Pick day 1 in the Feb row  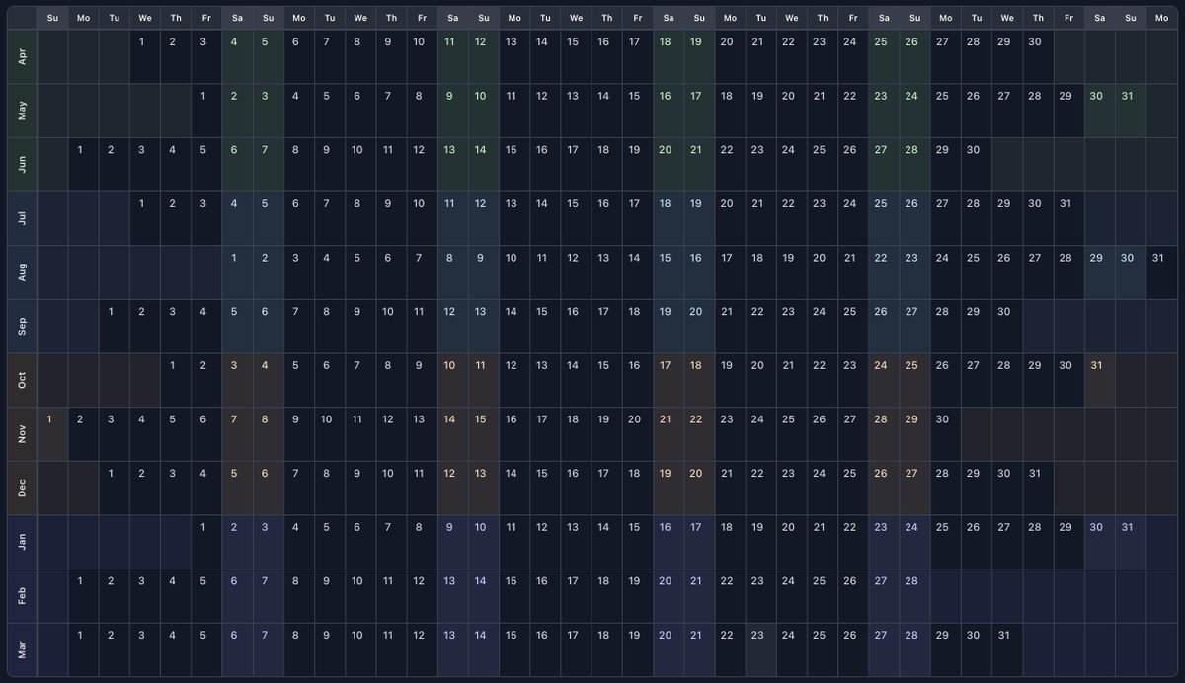coord(81,596)
